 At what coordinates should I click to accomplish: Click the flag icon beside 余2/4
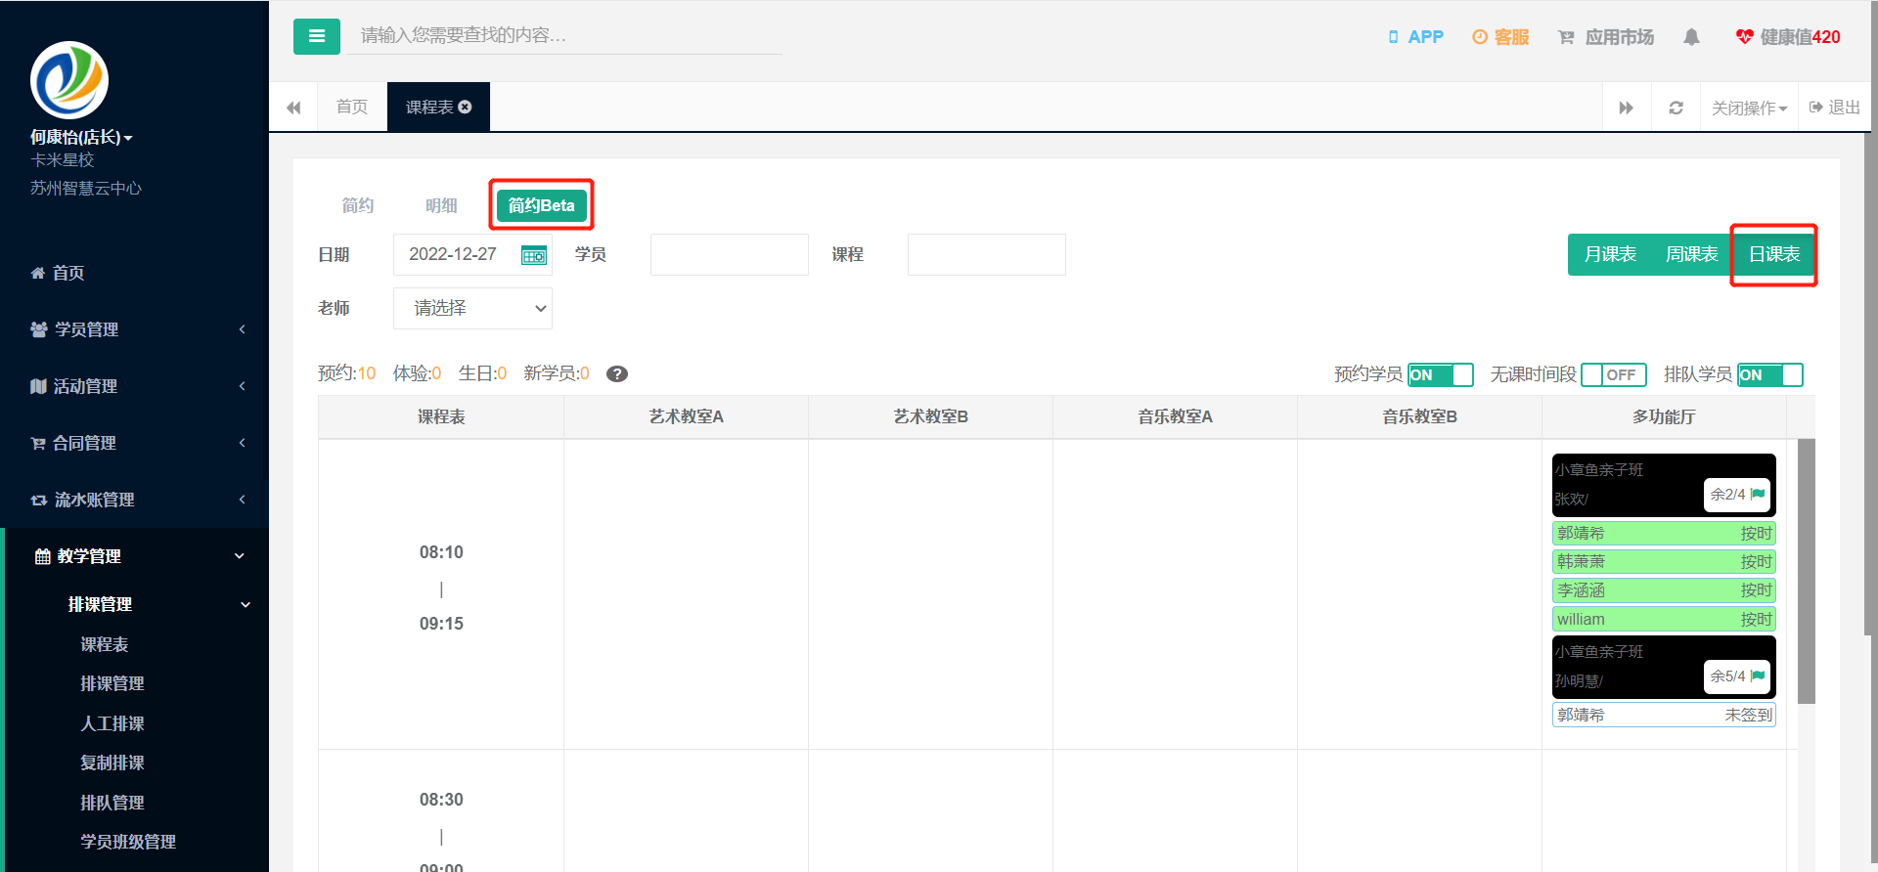1758,495
